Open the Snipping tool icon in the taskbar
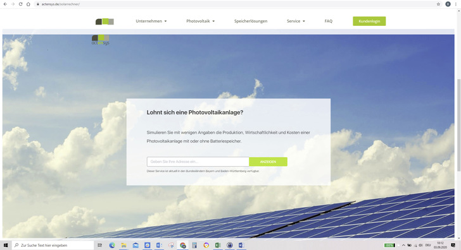Viewport: 461px width, 250px height. (x=171, y=246)
